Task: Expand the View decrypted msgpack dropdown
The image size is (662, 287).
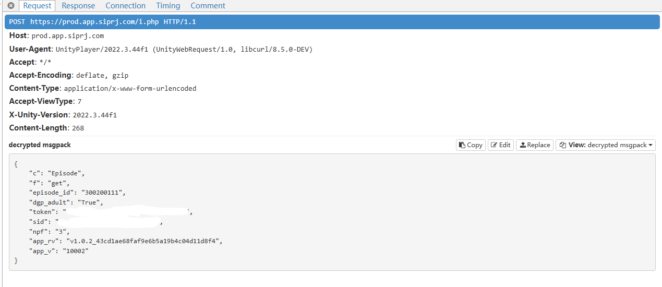Action: coord(605,145)
